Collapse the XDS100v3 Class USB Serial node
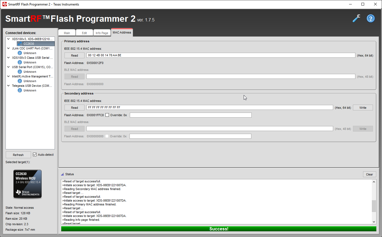This screenshot has width=382, height=237. click(9, 58)
